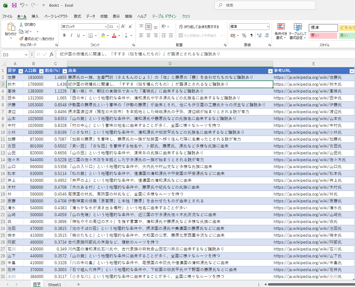Click the Cut scissors icon
The width and height of the screenshot is (355, 287).
pos(21,24)
